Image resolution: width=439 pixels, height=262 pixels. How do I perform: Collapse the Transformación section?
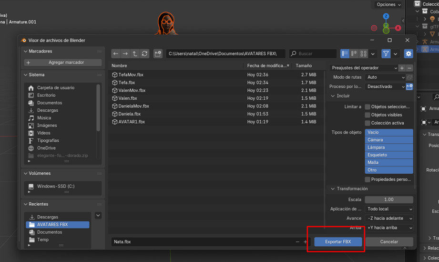pos(333,189)
